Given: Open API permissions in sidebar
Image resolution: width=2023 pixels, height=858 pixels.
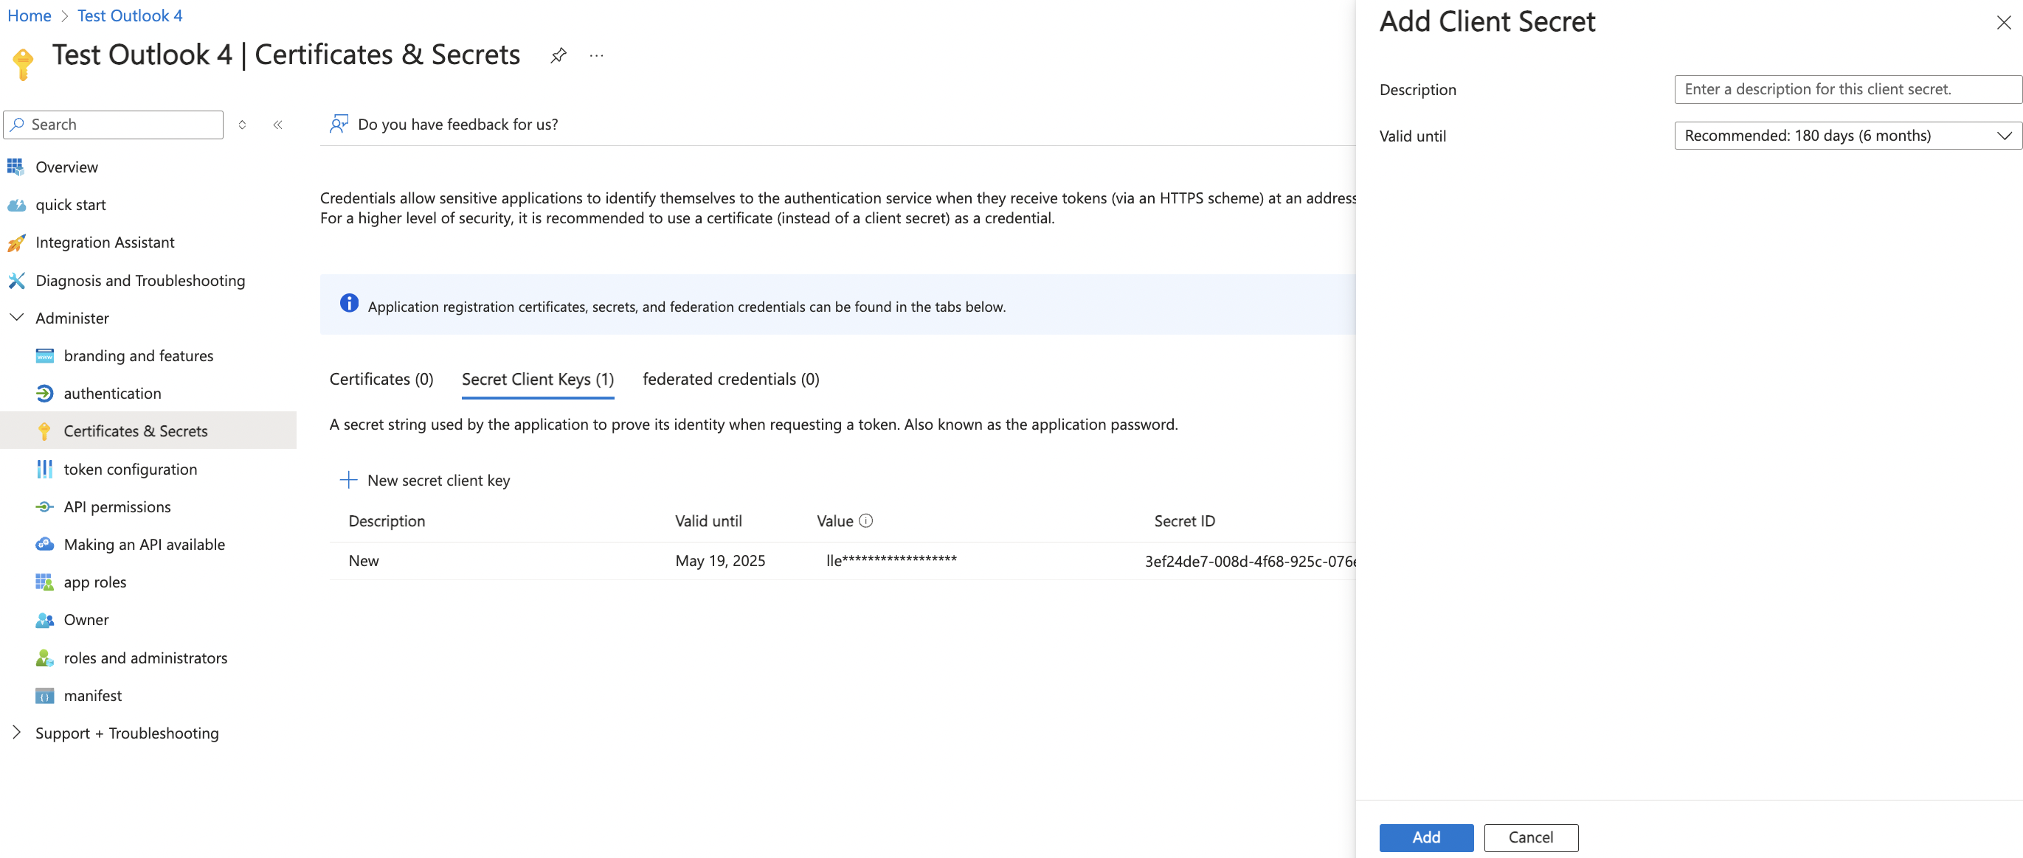Looking at the screenshot, I should point(117,506).
